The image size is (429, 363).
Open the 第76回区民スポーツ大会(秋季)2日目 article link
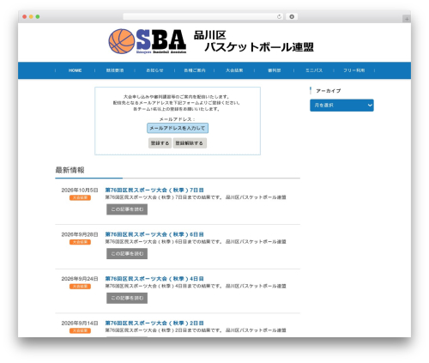tap(154, 323)
